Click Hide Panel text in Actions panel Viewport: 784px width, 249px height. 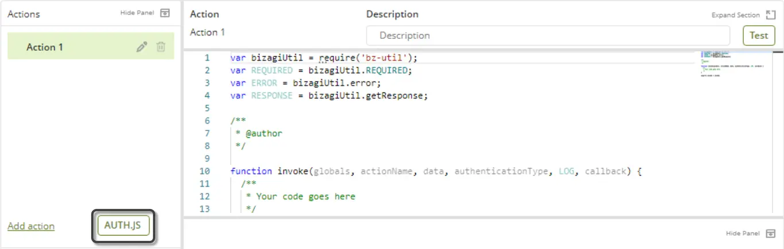pyautogui.click(x=138, y=13)
